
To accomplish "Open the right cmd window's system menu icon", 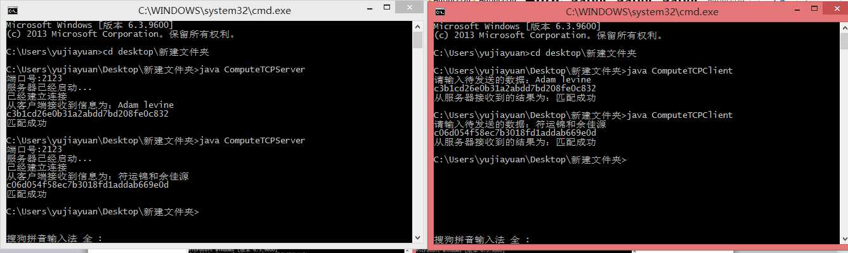I will pos(440,11).
